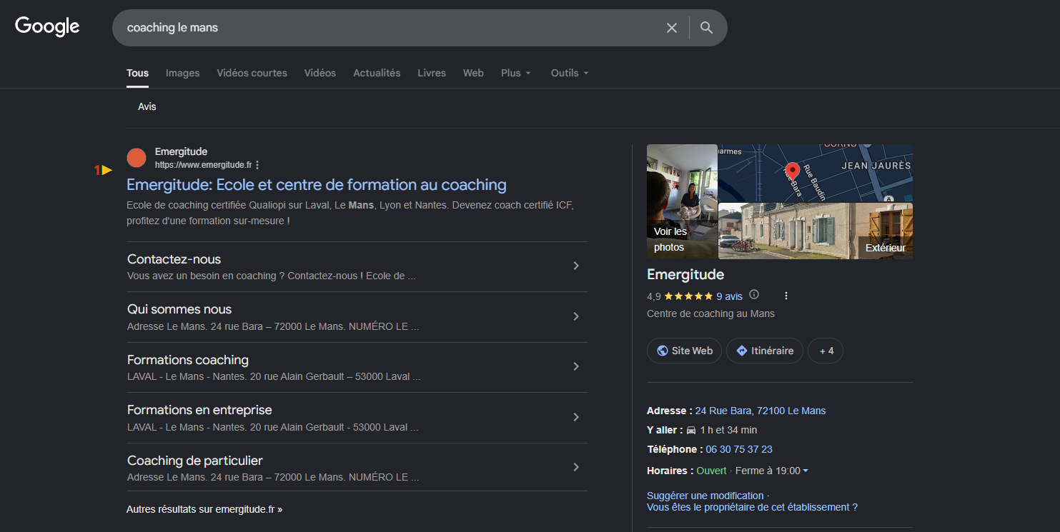Click the Emergitude site name above URL
1060x532 pixels.
pos(181,151)
